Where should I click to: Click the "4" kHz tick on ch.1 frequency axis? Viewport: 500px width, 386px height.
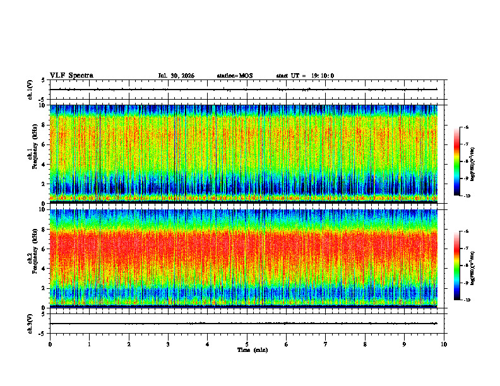click(44, 165)
